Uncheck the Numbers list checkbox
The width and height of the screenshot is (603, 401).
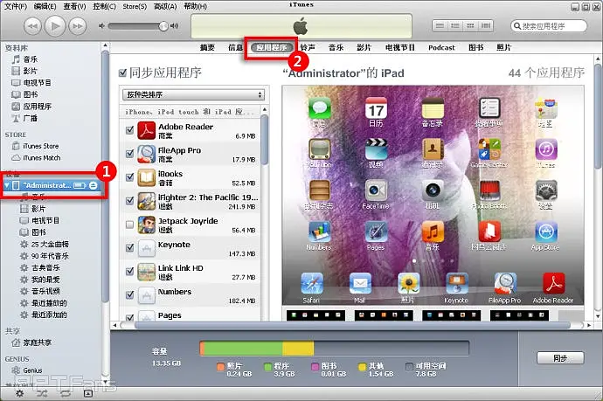130,294
